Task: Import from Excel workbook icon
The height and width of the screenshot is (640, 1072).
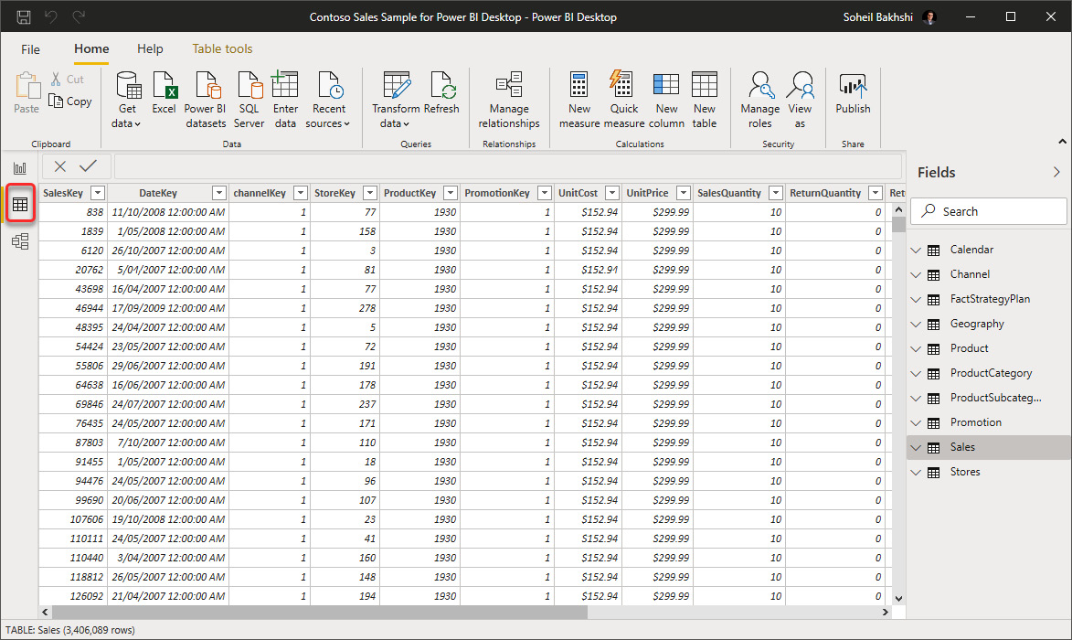Action: click(x=165, y=92)
